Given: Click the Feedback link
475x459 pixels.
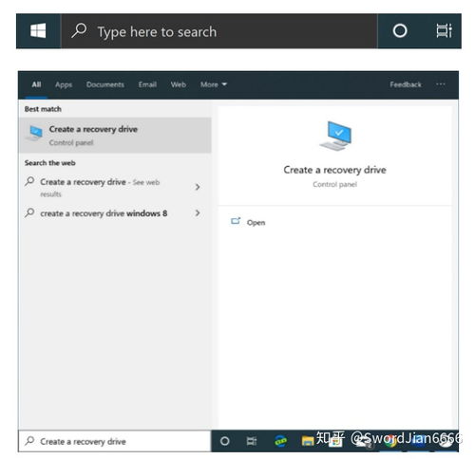Looking at the screenshot, I should (x=406, y=84).
